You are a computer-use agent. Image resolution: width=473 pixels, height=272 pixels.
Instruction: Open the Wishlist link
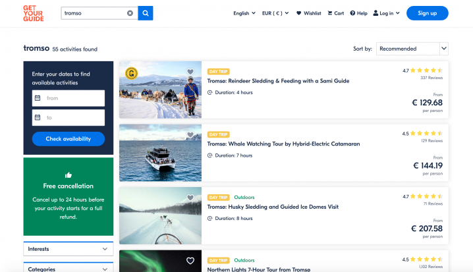(x=308, y=13)
